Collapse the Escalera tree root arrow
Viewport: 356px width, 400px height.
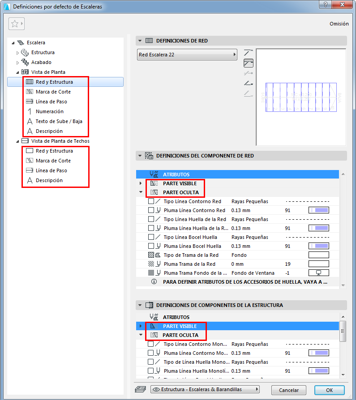tap(13, 43)
